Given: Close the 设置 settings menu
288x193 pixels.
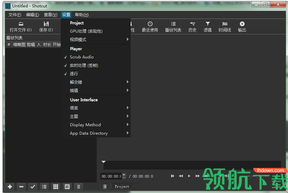Looking at the screenshot, I should point(66,15).
